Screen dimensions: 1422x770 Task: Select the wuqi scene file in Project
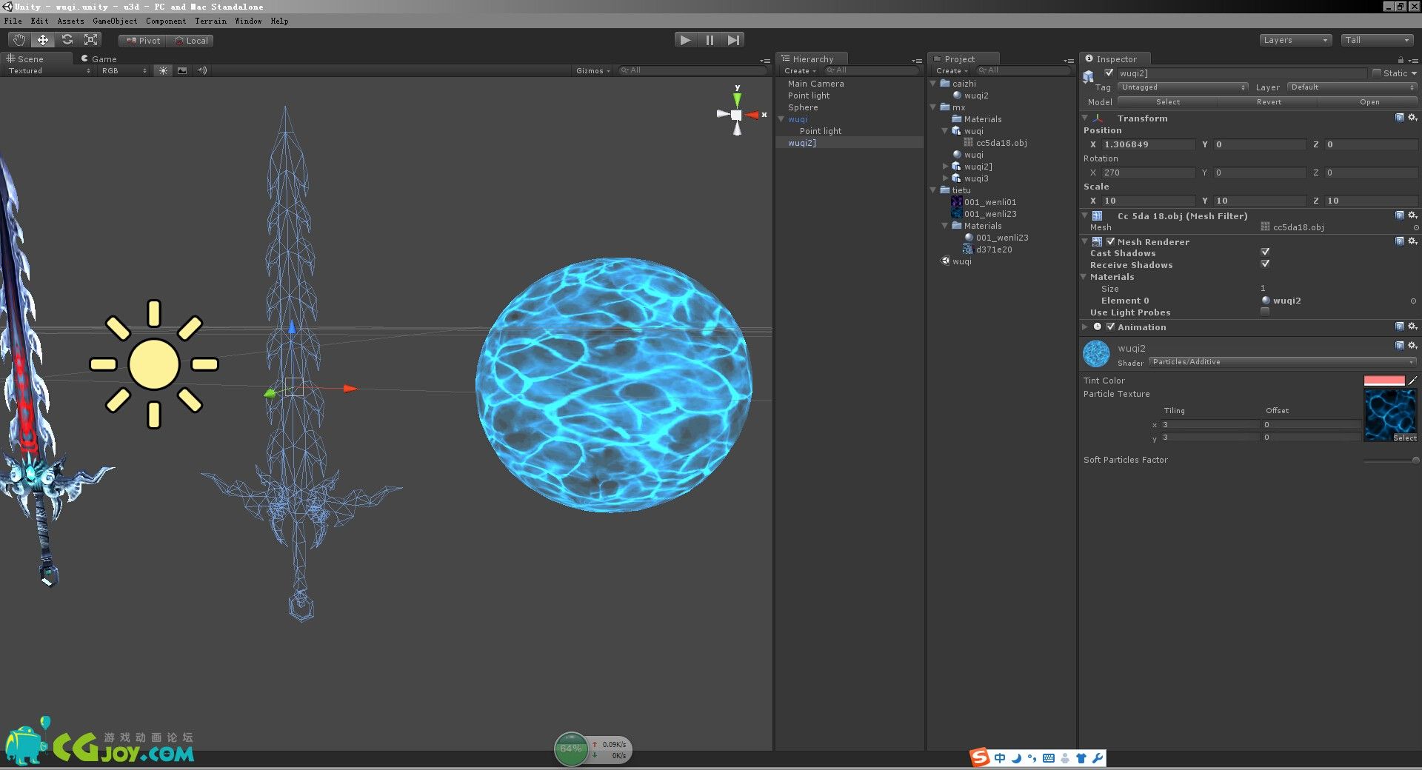961,261
